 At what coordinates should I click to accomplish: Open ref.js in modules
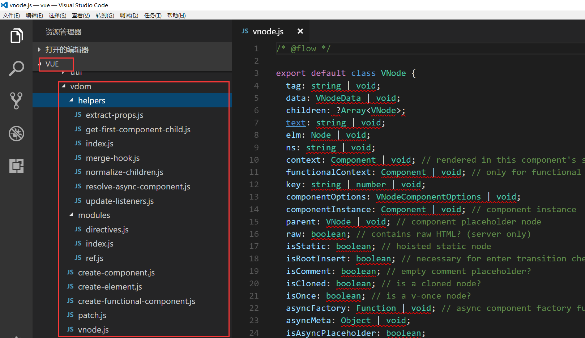point(94,258)
